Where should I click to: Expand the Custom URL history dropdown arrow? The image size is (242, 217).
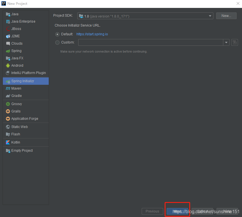pyautogui.click(x=226, y=42)
